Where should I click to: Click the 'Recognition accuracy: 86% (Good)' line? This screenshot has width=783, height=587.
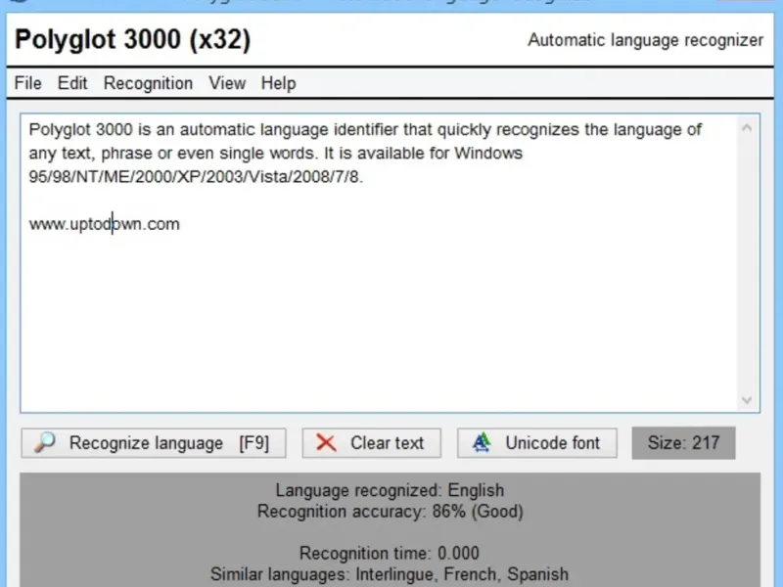tap(390, 512)
